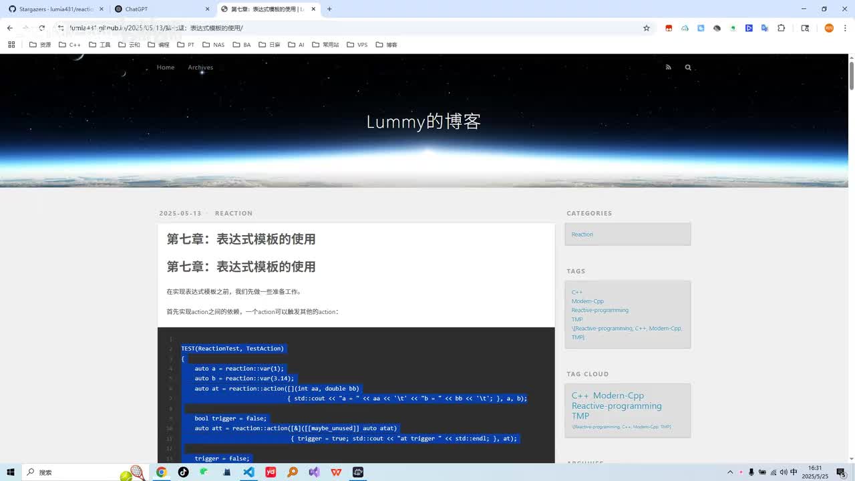Open the BA bookmark folder

242,45
